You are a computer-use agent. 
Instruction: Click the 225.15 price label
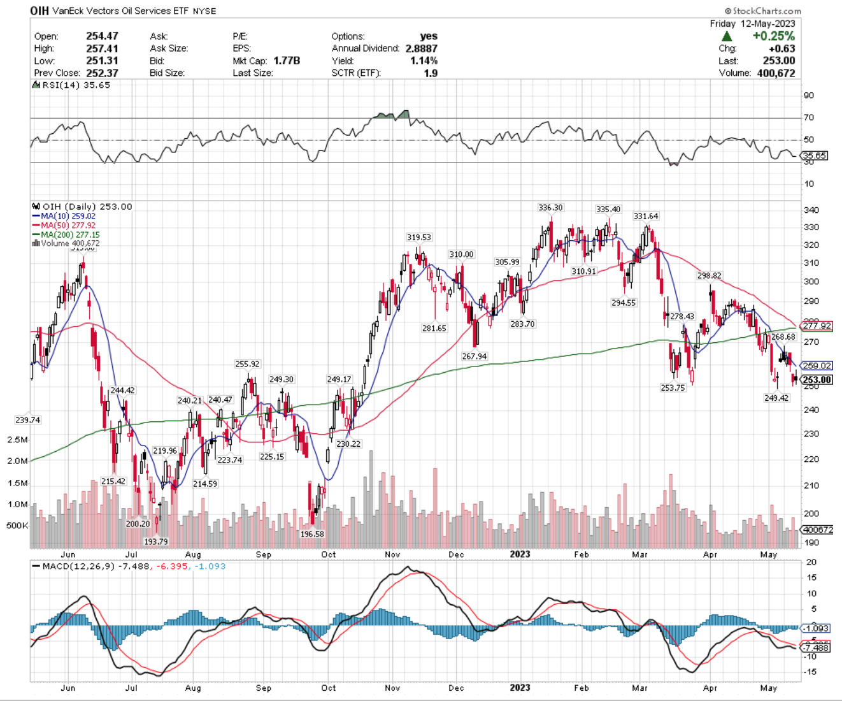coord(272,457)
